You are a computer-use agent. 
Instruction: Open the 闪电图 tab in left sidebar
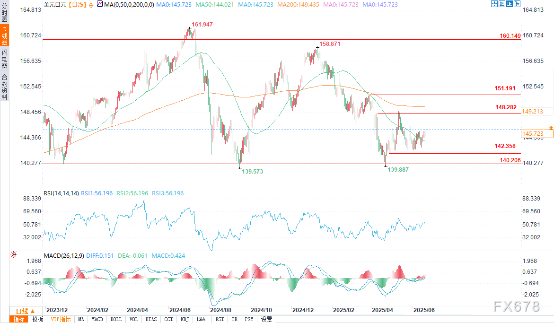click(x=4, y=59)
